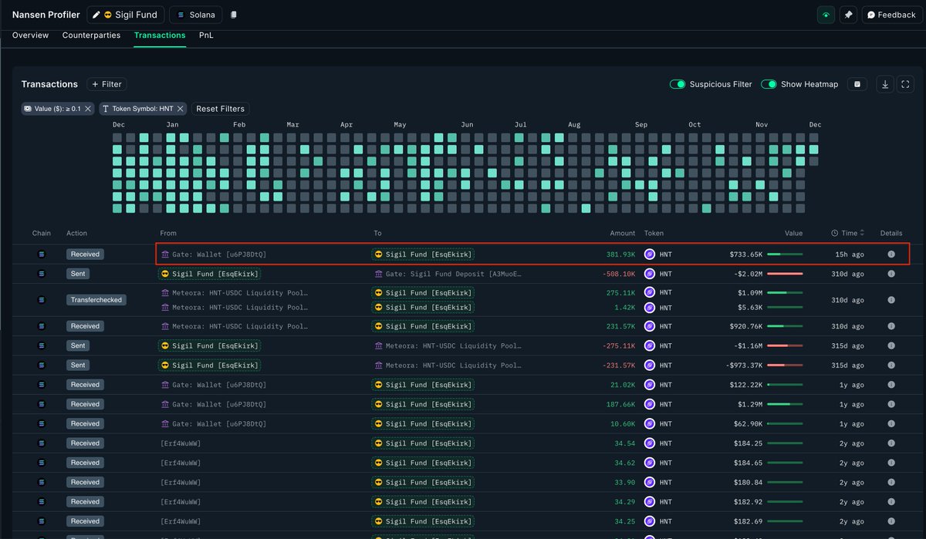Viewport: 926px width, 539px height.
Task: Open the Solana chain selector
Action: click(196, 15)
